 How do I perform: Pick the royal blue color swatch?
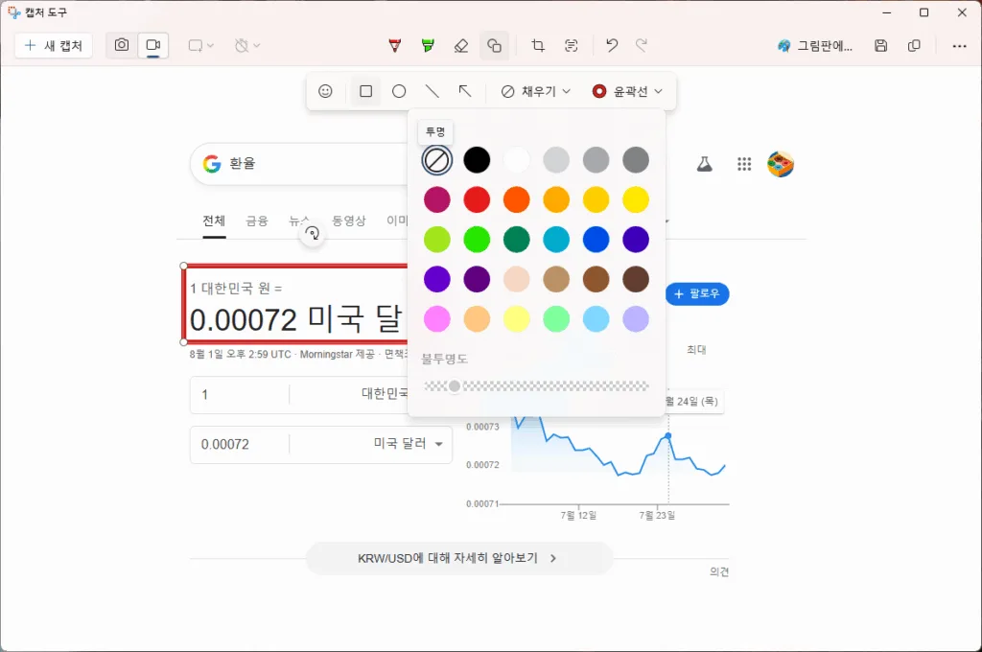tap(596, 240)
